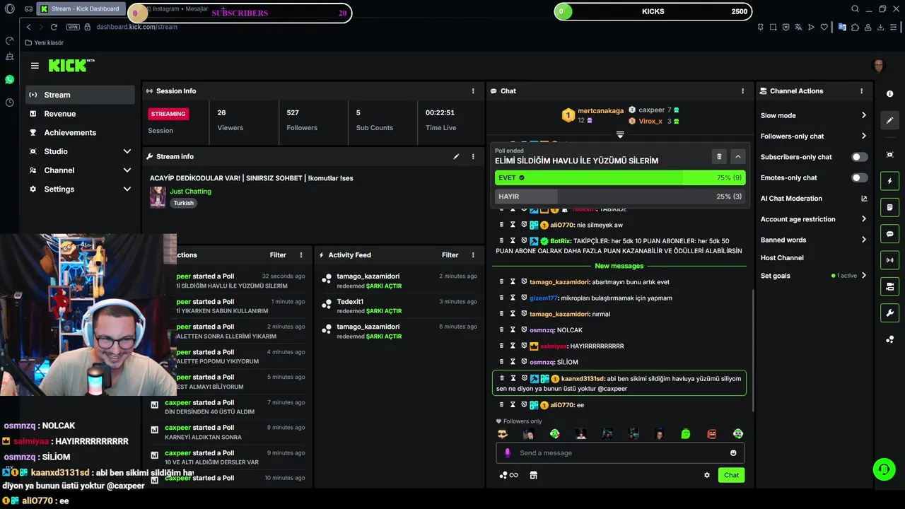Switch to the Instagram Mesajlar browser tab
905x509 pixels.
point(177,9)
